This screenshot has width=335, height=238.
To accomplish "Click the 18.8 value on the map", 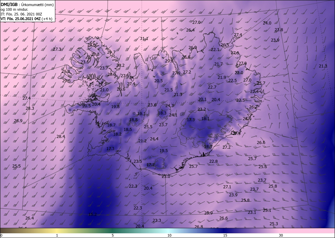I will click(x=134, y=120).
